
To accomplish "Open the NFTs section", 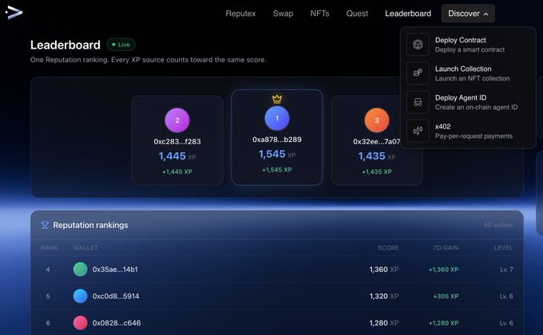I will click(319, 14).
